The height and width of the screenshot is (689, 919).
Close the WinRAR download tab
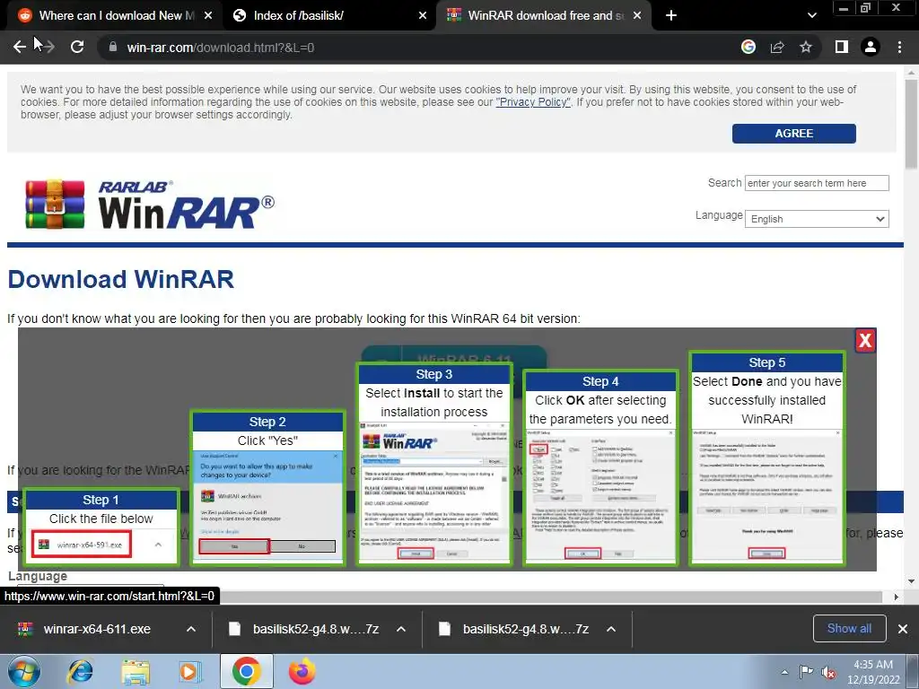click(x=637, y=15)
